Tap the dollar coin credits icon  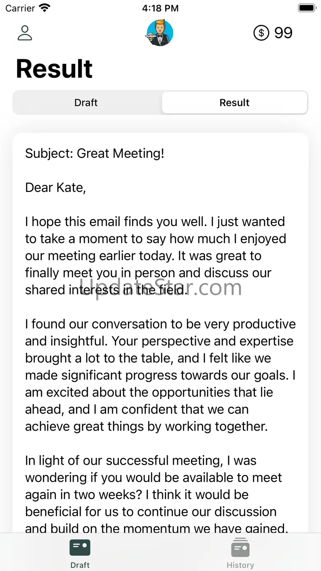click(x=261, y=33)
